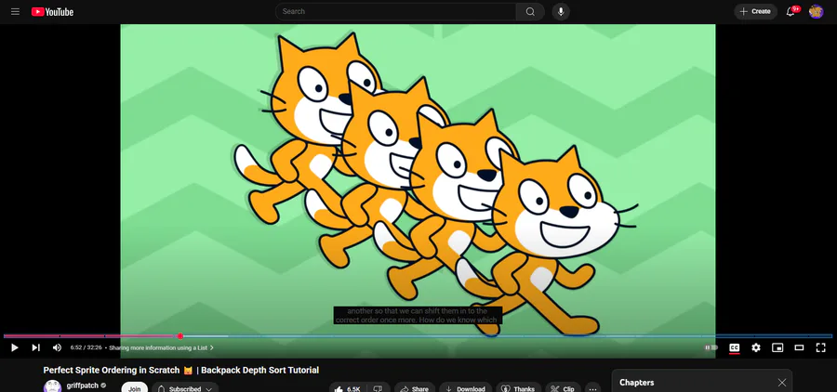Open the Subscribed notification dropdown
Image resolution: width=837 pixels, height=392 pixels.
[x=185, y=388]
